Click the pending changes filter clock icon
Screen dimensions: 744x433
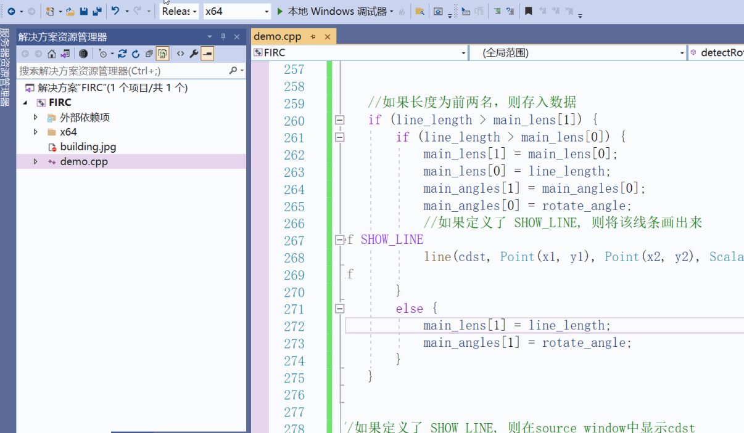pos(102,54)
